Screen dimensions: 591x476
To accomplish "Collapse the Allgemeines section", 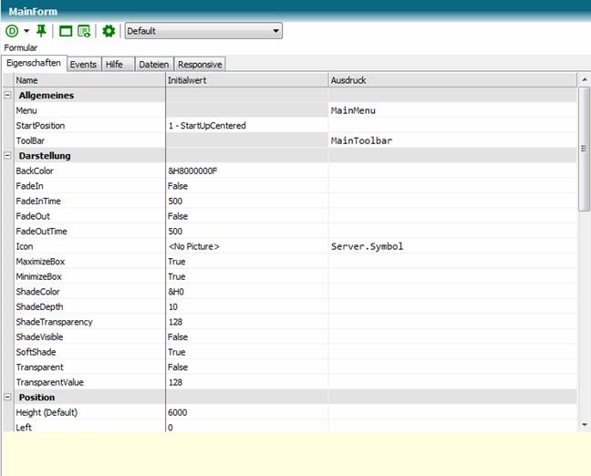I will pyautogui.click(x=8, y=96).
